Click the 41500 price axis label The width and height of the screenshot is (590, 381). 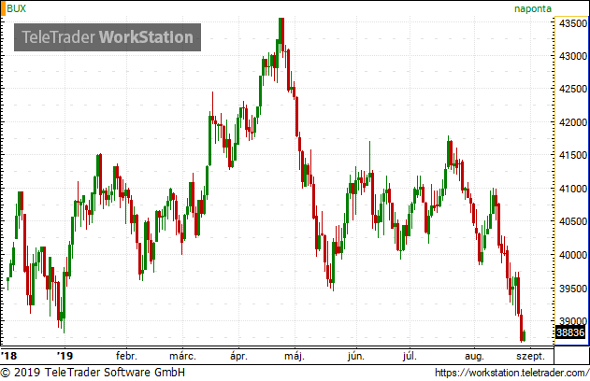tap(572, 156)
